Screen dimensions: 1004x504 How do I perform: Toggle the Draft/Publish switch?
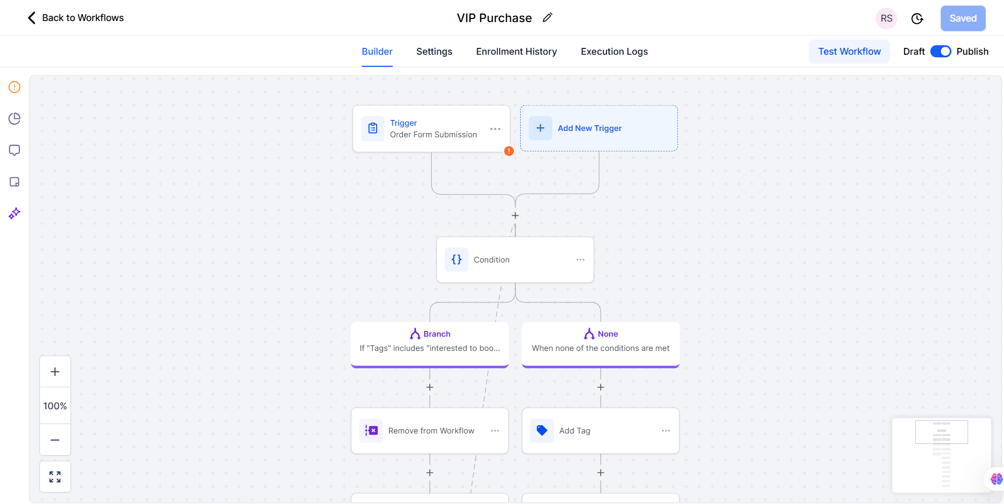[x=940, y=52]
